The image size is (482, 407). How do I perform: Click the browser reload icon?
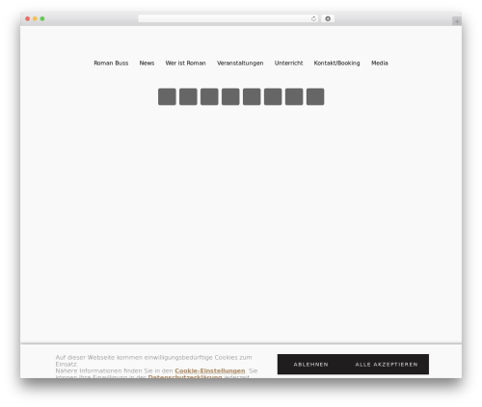coord(313,19)
